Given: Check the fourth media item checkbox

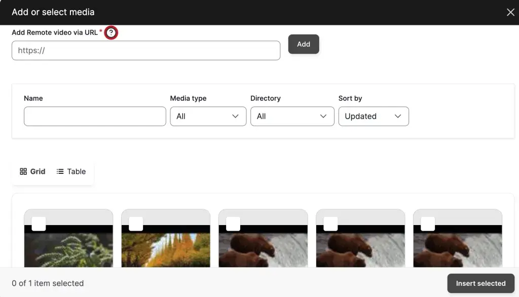Looking at the screenshot, I should pos(330,224).
